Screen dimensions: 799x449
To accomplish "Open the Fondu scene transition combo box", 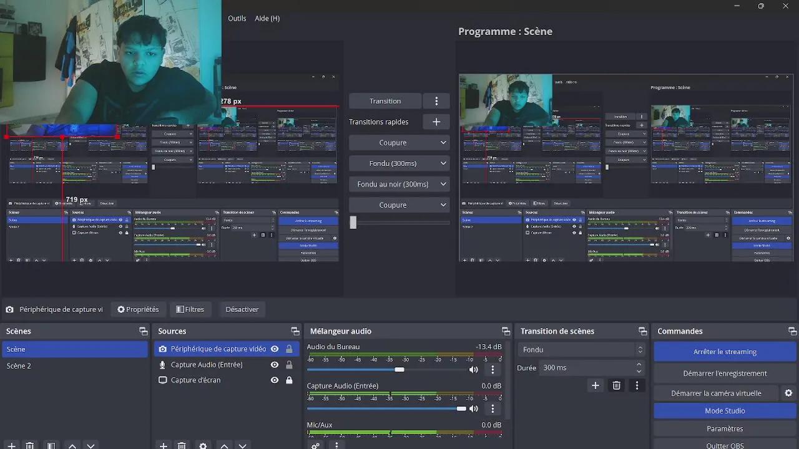I will [x=581, y=350].
